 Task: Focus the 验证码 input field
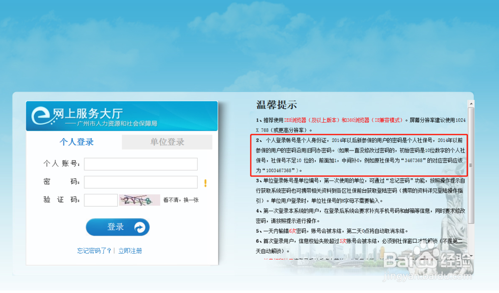101,200
